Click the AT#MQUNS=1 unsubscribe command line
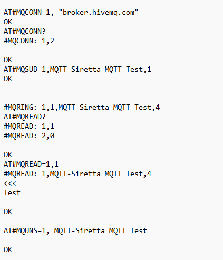The image size is (223, 260). [x=75, y=231]
